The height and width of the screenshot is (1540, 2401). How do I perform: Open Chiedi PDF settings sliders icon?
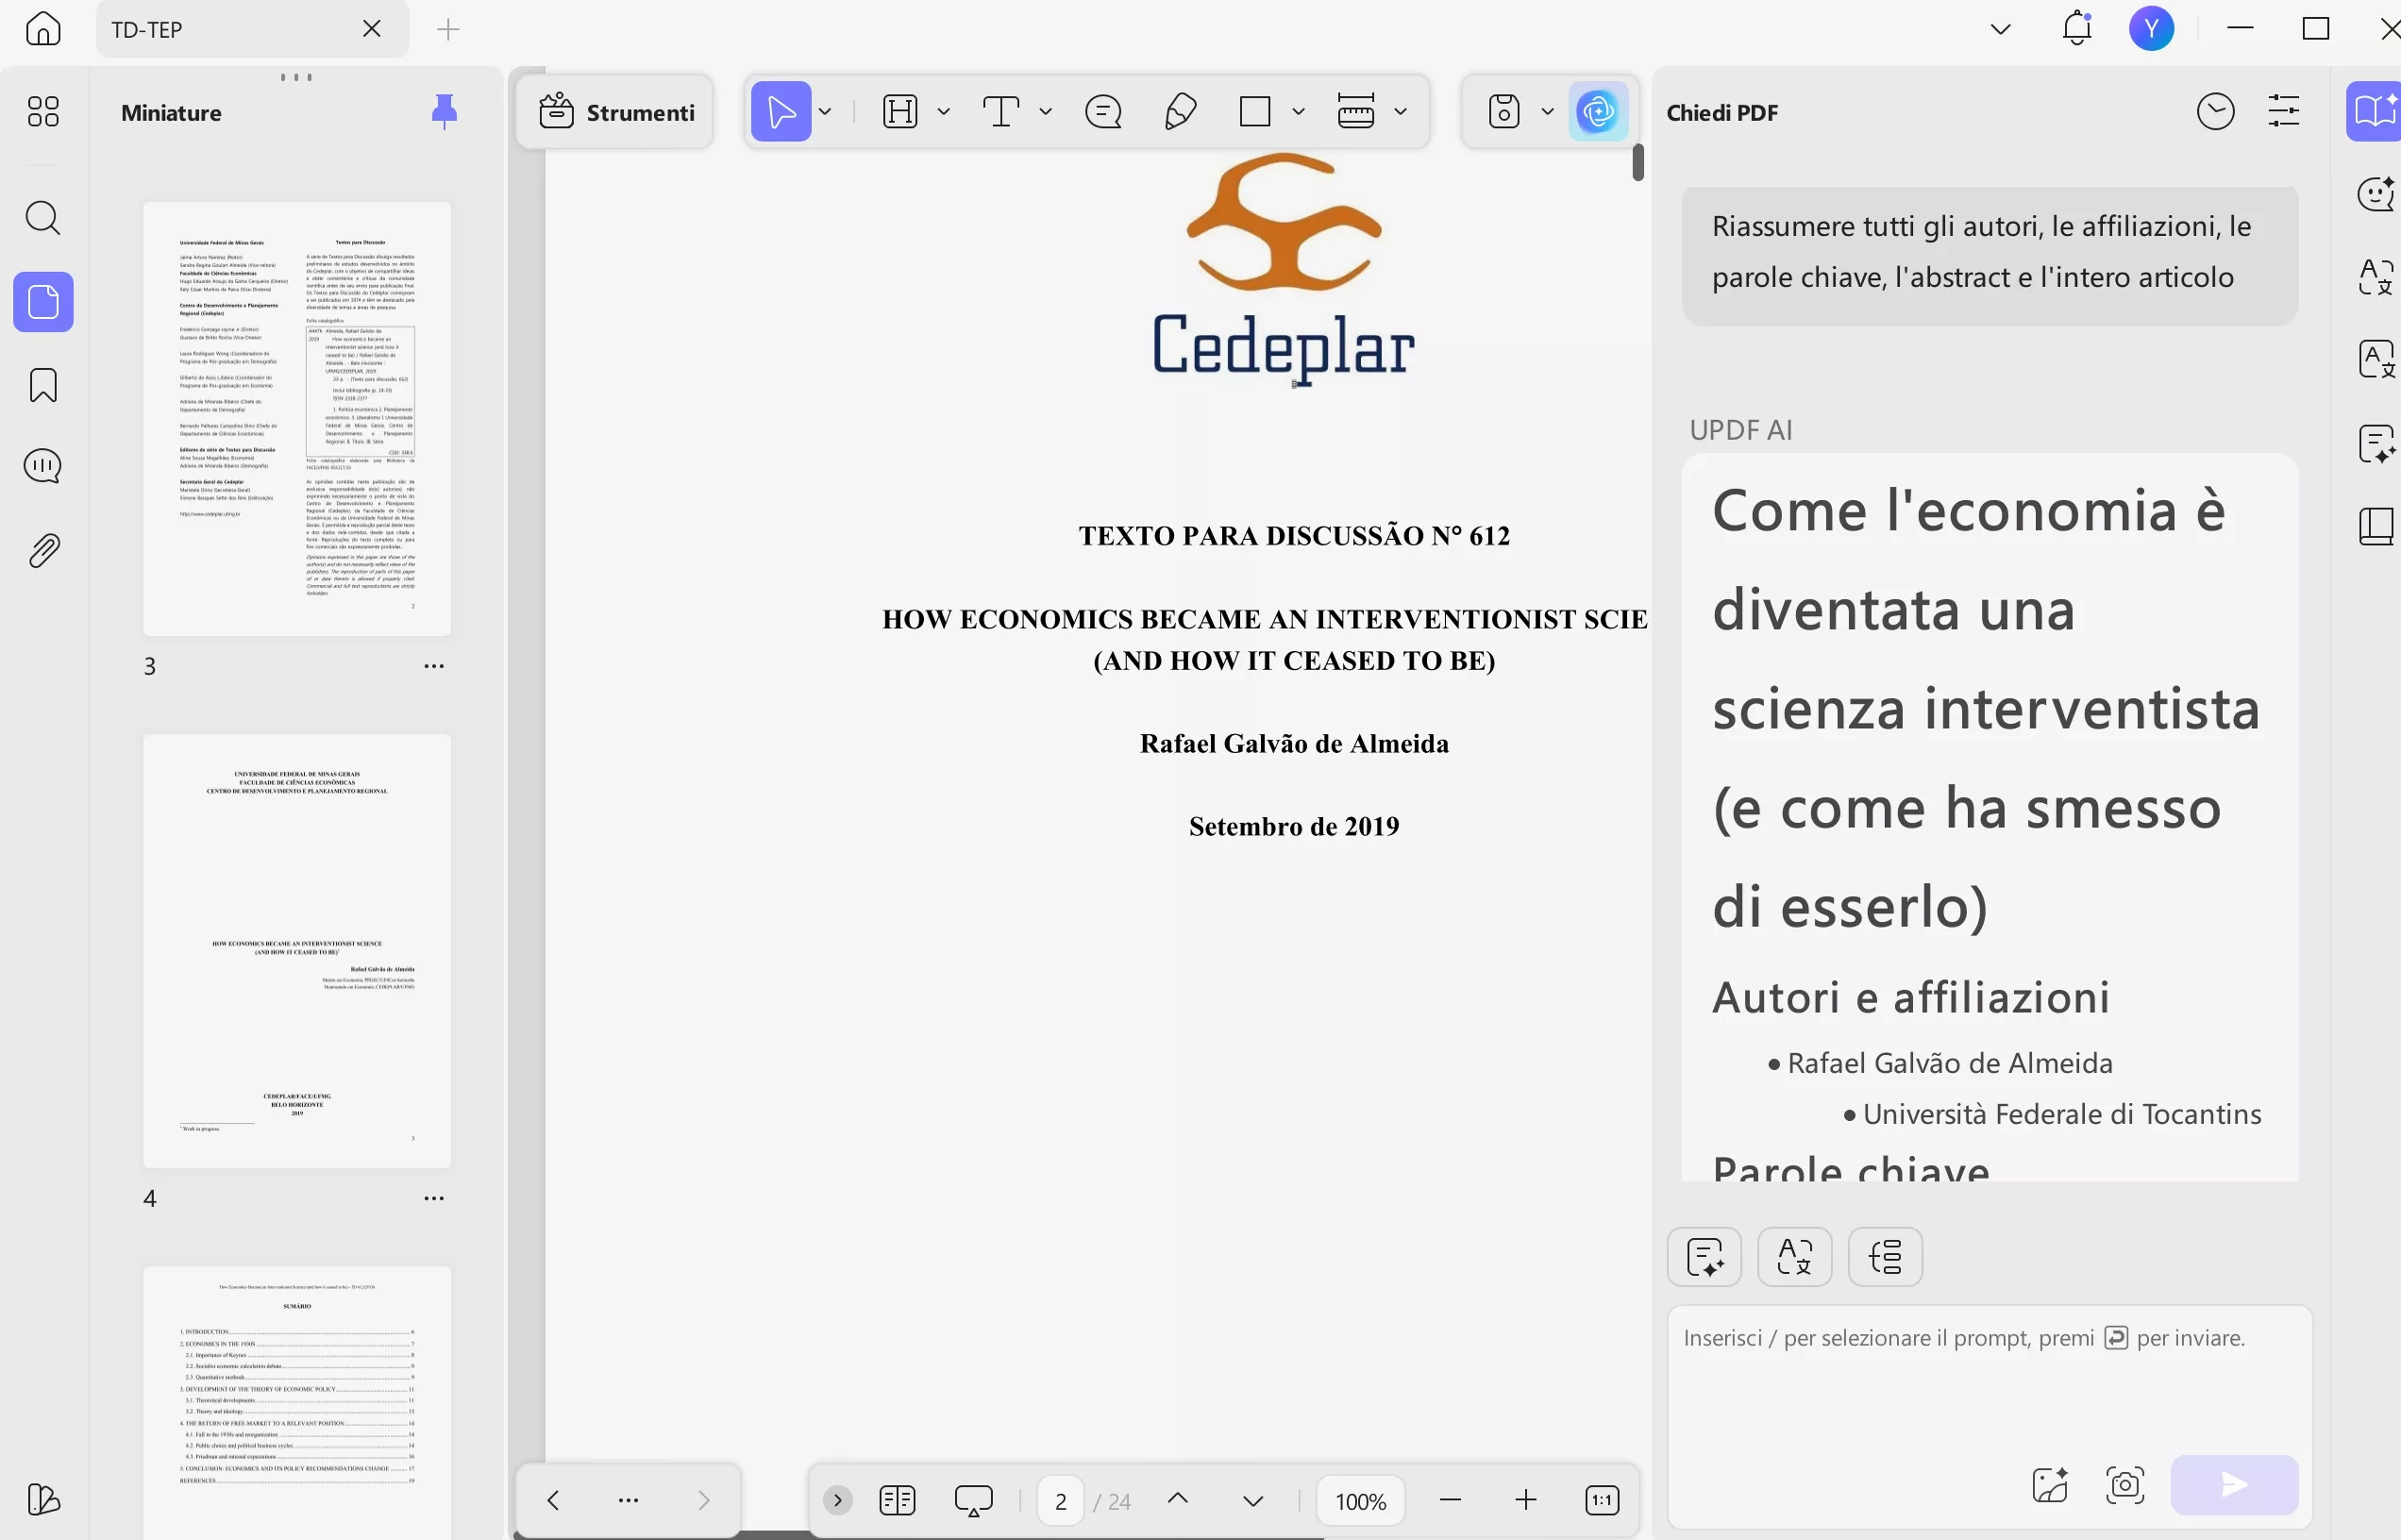tap(2284, 112)
